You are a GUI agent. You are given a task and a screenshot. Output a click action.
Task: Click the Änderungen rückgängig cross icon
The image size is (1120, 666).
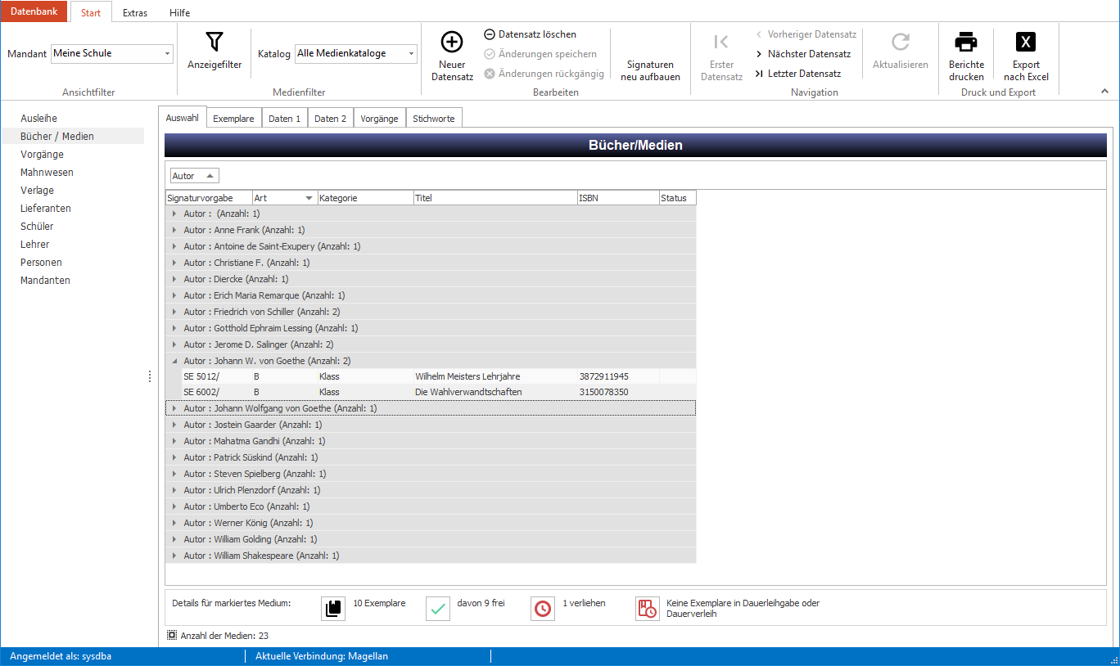click(x=490, y=74)
